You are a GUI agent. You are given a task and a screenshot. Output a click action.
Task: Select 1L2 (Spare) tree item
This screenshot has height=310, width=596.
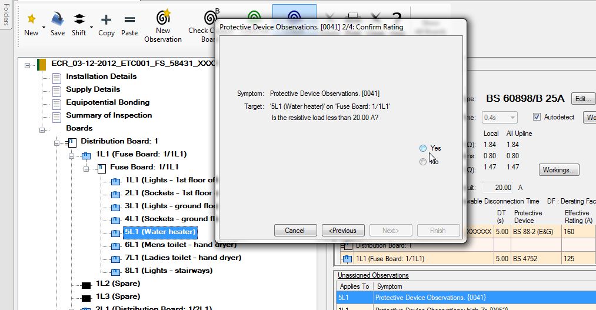[118, 284]
